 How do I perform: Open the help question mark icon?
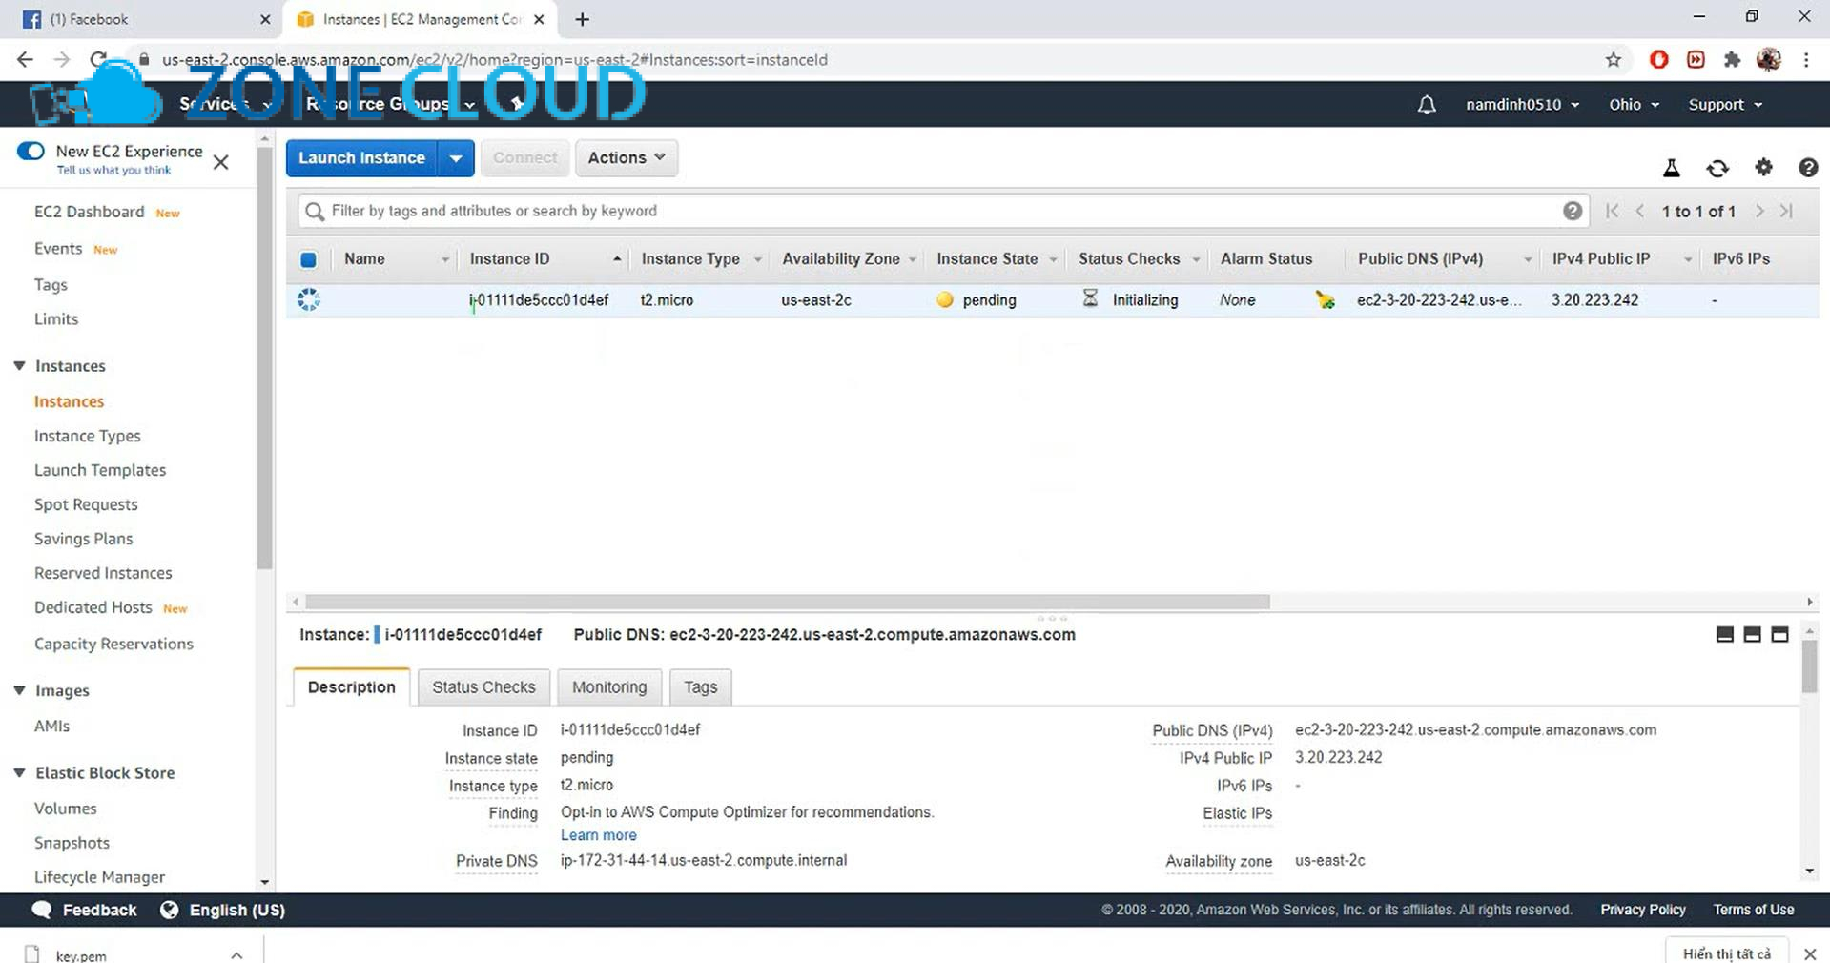pos(1808,167)
